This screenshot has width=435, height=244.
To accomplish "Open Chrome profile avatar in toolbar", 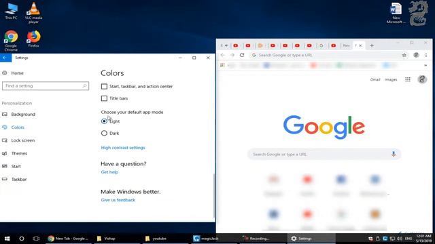I will coord(416,55).
